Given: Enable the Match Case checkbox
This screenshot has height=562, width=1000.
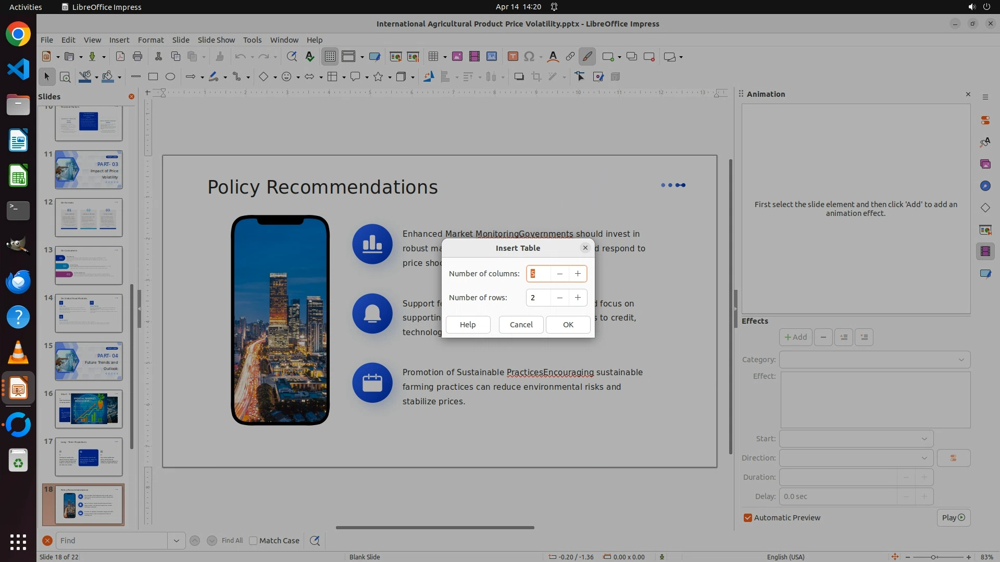Looking at the screenshot, I should tap(254, 541).
